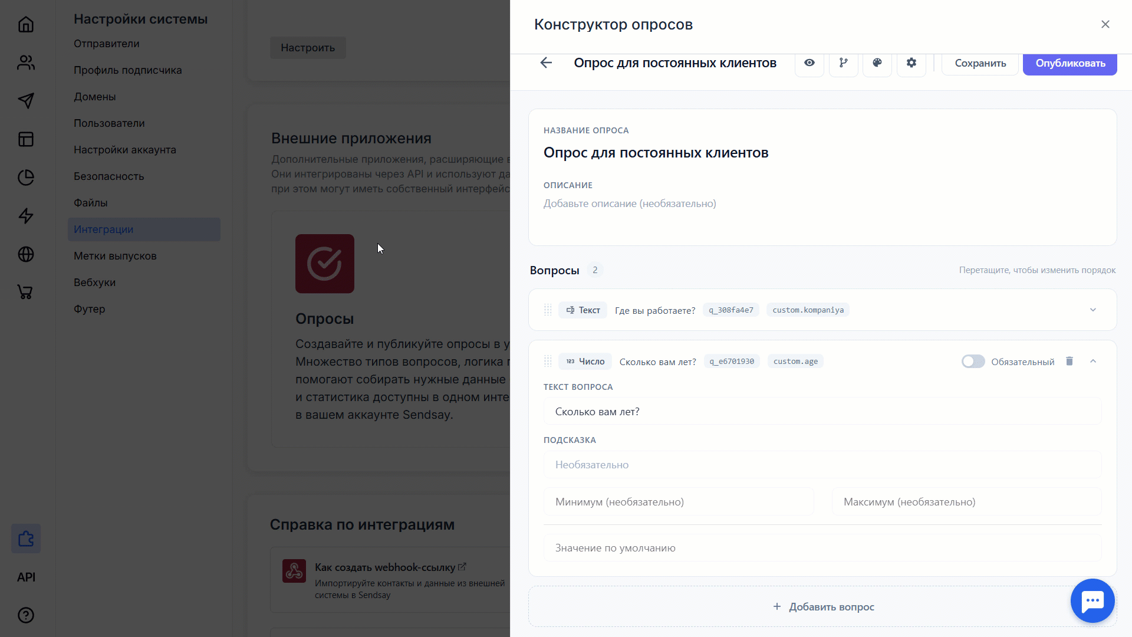This screenshot has height=637, width=1132.
Task: Click the ТЕКСТ ВОПРОСА input field
Action: (822, 411)
